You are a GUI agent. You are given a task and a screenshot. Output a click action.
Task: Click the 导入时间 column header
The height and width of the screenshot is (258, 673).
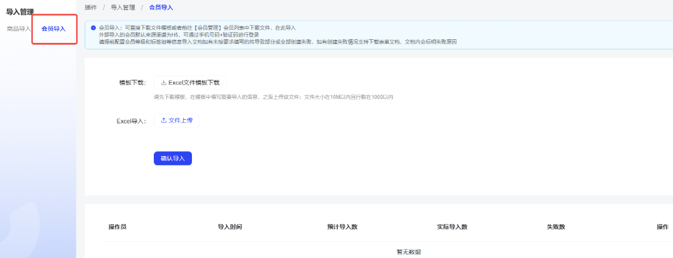point(229,227)
